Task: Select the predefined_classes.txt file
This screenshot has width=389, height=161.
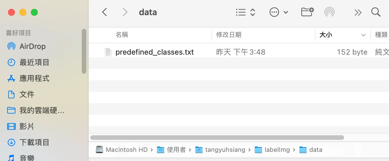Action: [x=154, y=52]
